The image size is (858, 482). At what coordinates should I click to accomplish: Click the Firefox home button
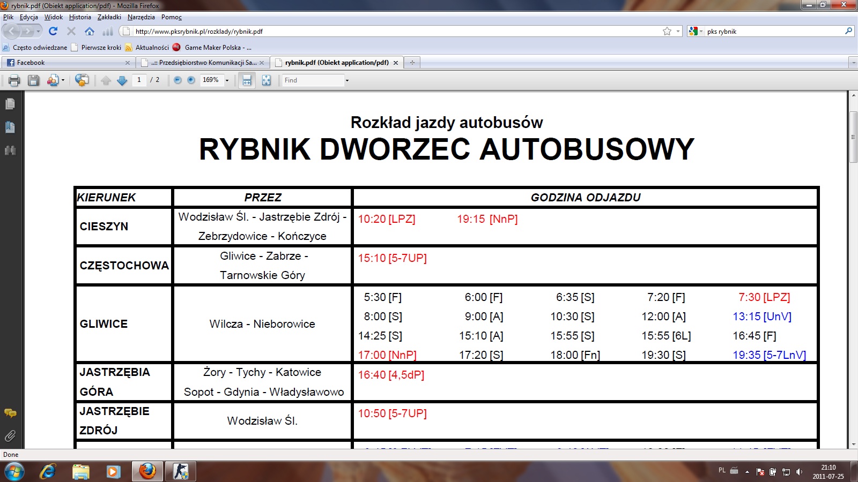(90, 32)
